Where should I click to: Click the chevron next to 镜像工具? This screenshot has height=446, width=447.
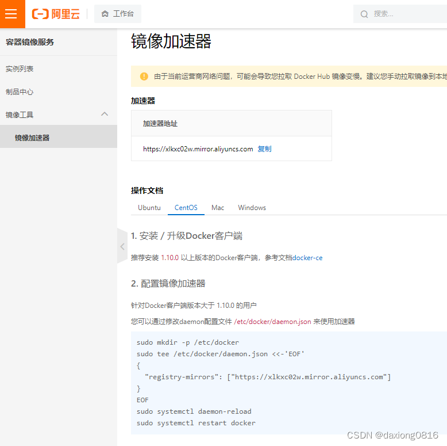tap(105, 114)
